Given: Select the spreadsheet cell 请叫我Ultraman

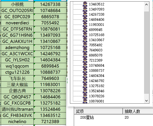Looking at the screenshot, I should tap(17, 109).
